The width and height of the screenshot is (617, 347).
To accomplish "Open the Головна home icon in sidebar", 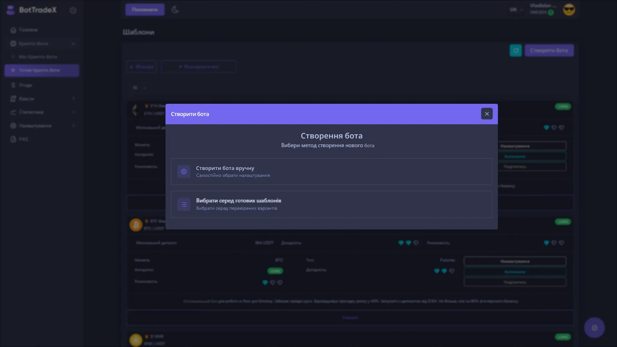I will (x=13, y=30).
